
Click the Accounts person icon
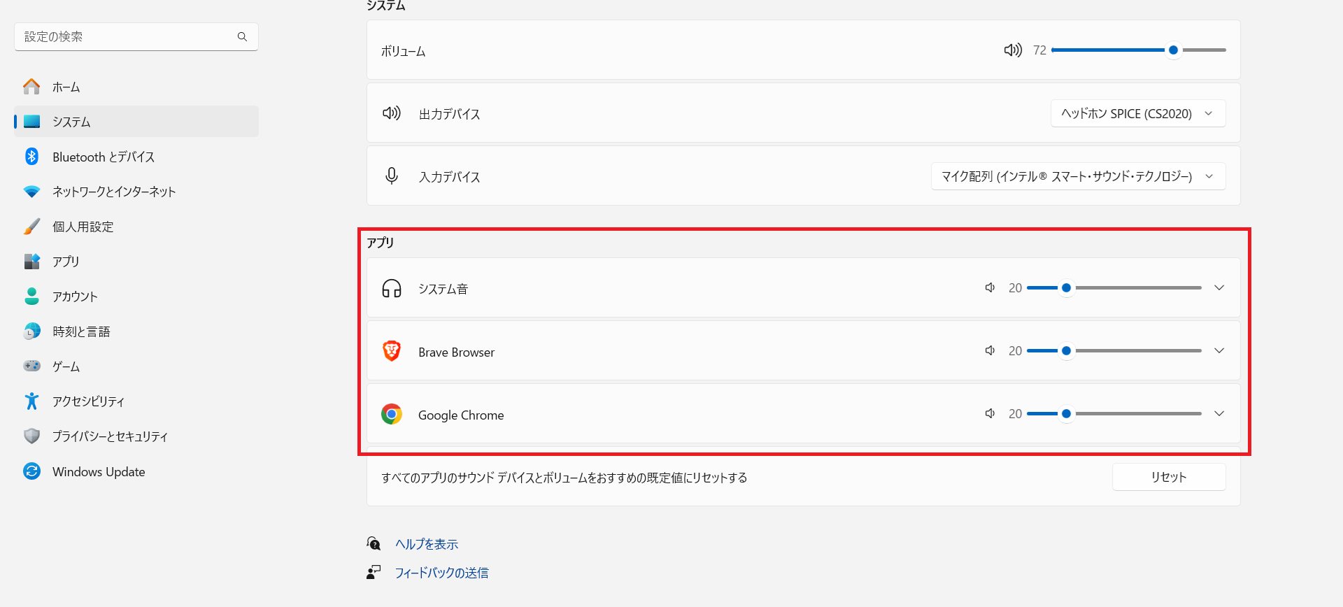click(31, 297)
